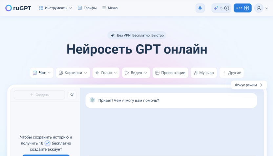Show credits info circle icon

click(226, 8)
